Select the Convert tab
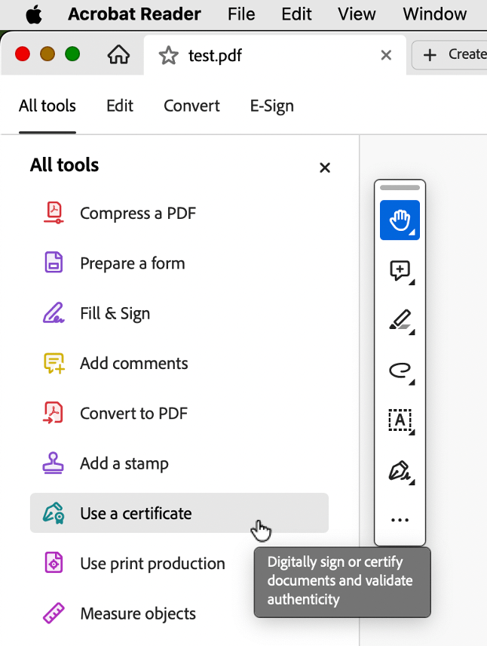Screen dimensions: 487x646 (191, 106)
